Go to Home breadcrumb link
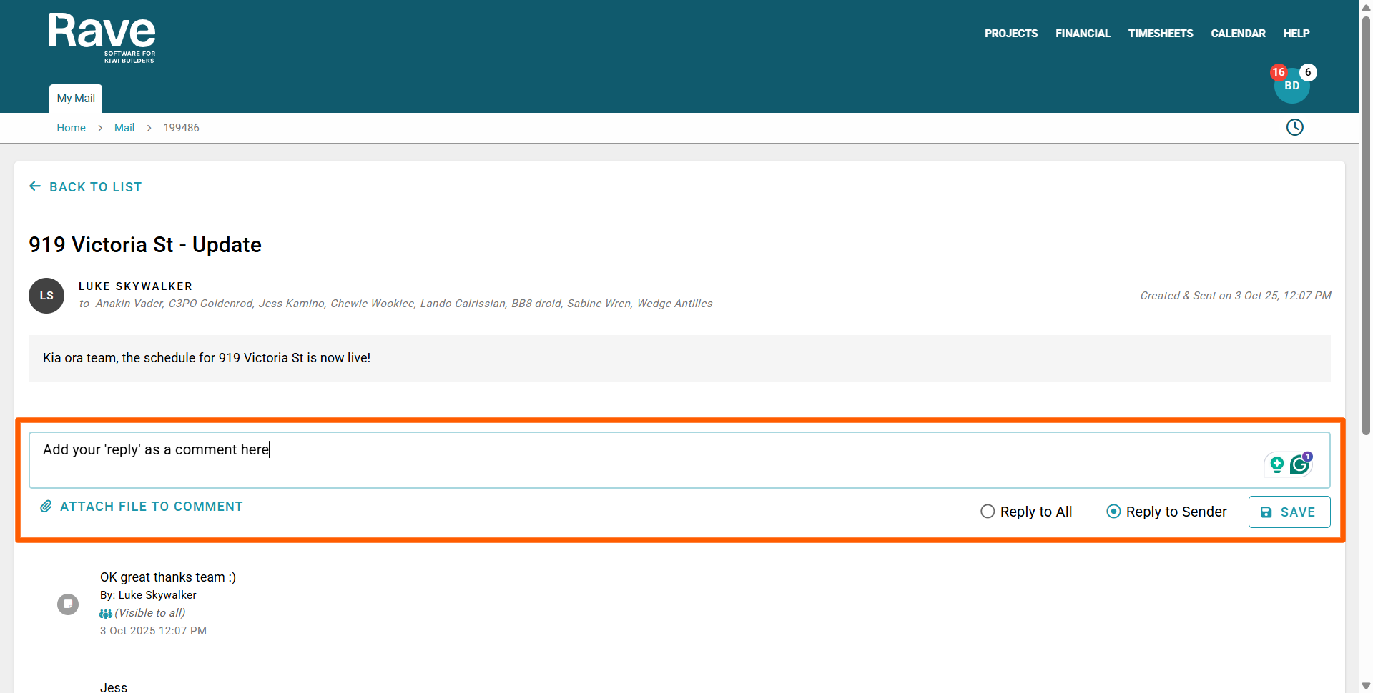Image resolution: width=1373 pixels, height=693 pixels. 72,128
